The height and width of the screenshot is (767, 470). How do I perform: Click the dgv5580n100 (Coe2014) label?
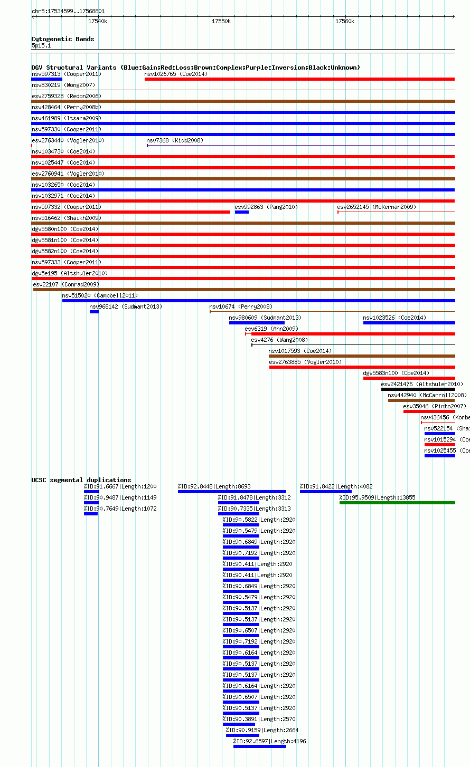point(65,229)
